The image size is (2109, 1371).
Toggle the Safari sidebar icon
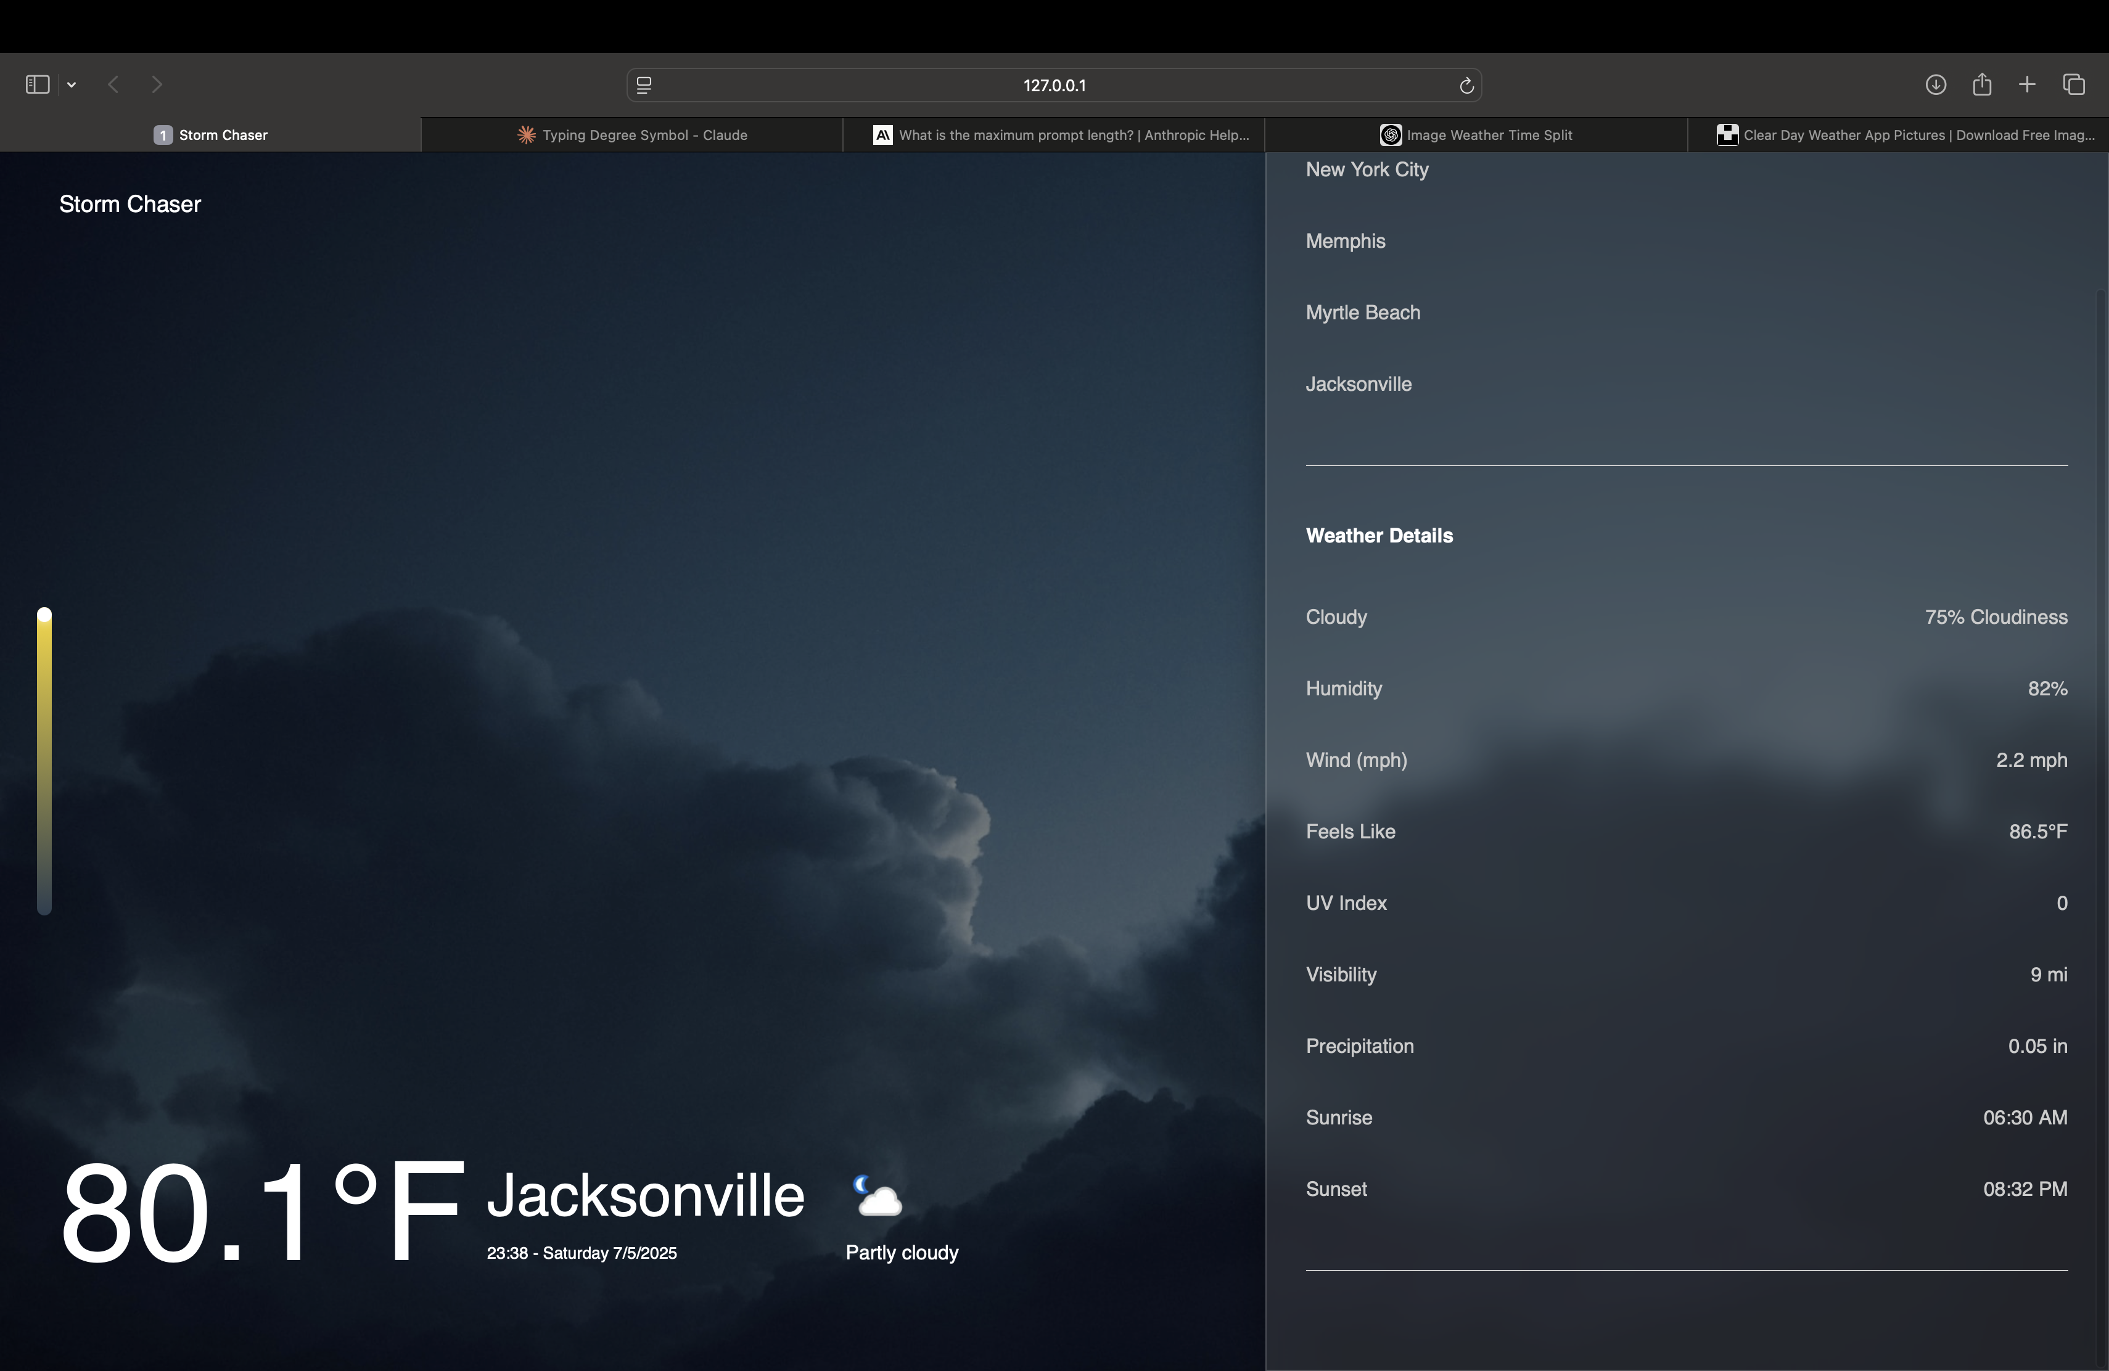click(37, 84)
